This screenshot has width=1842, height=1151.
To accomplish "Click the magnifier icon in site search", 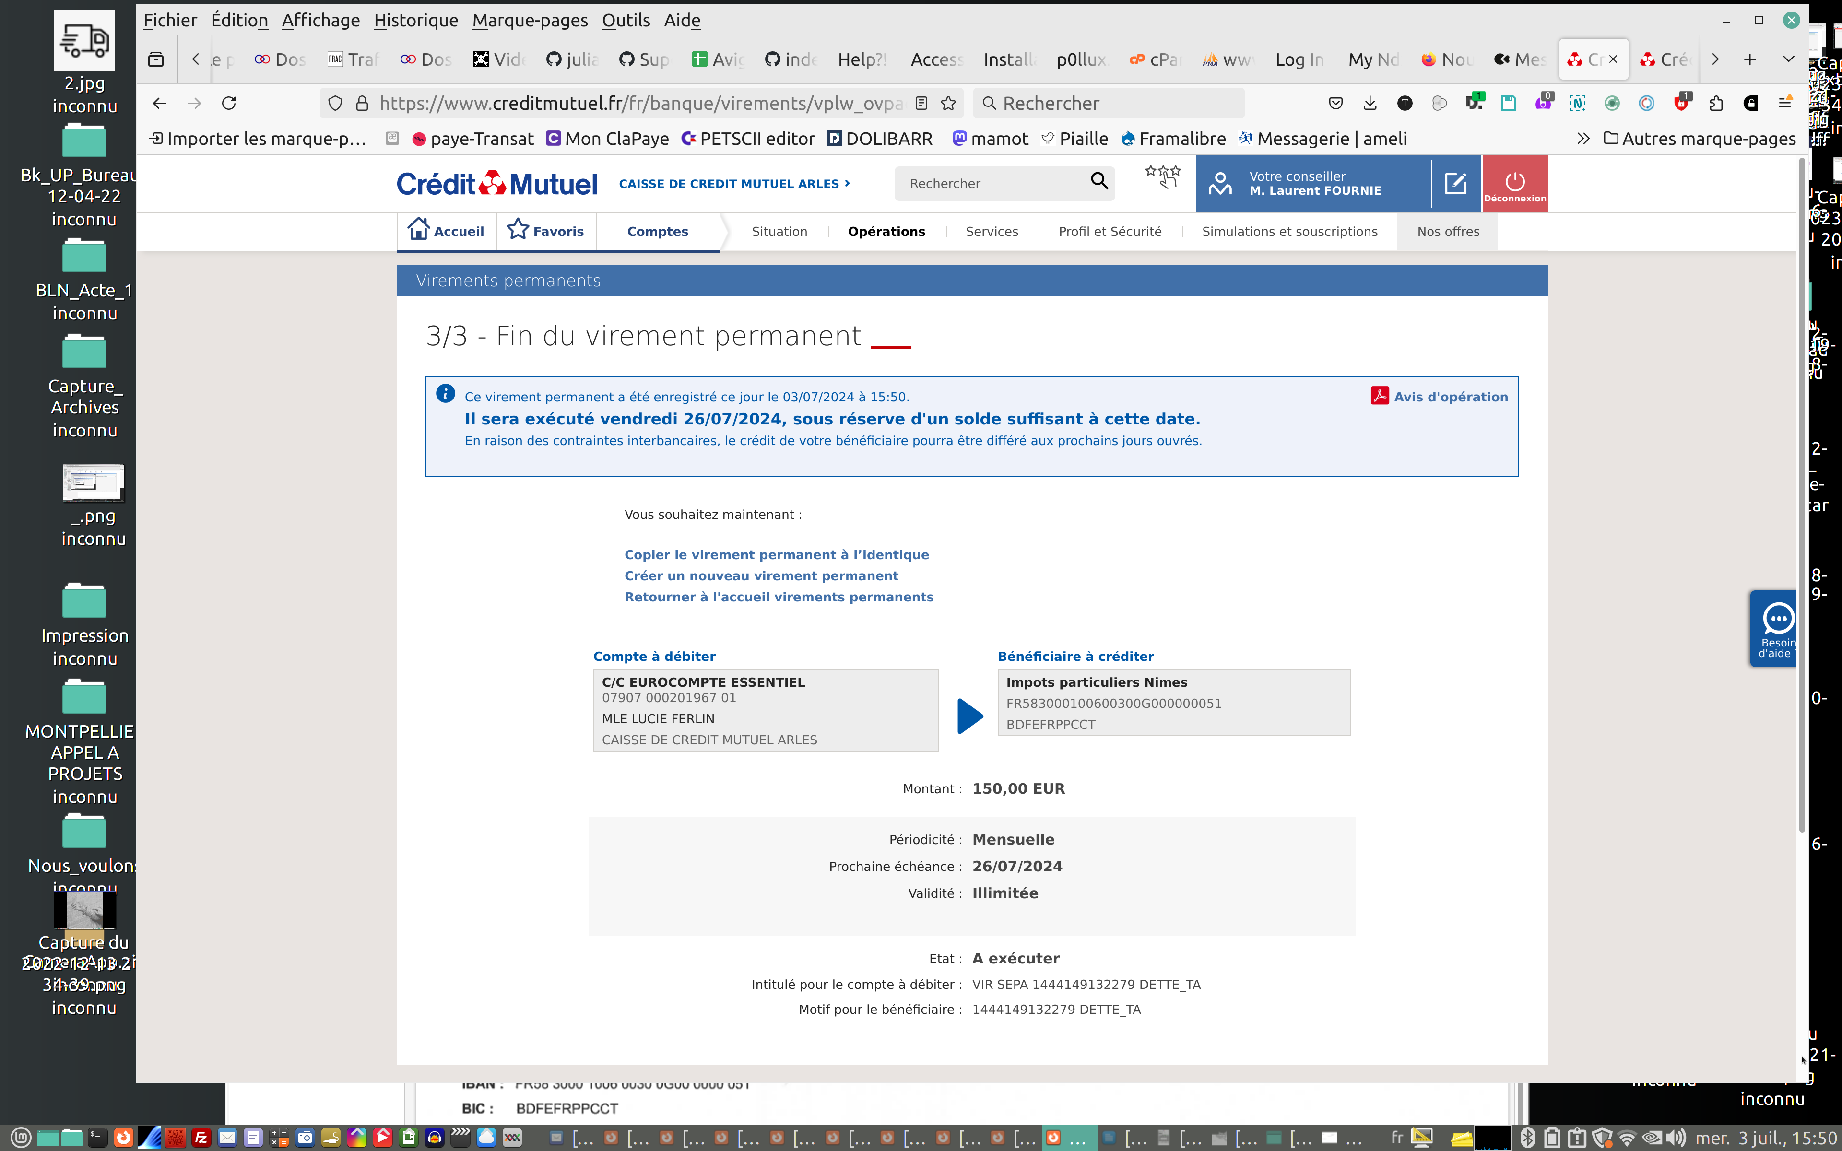I will (1099, 181).
